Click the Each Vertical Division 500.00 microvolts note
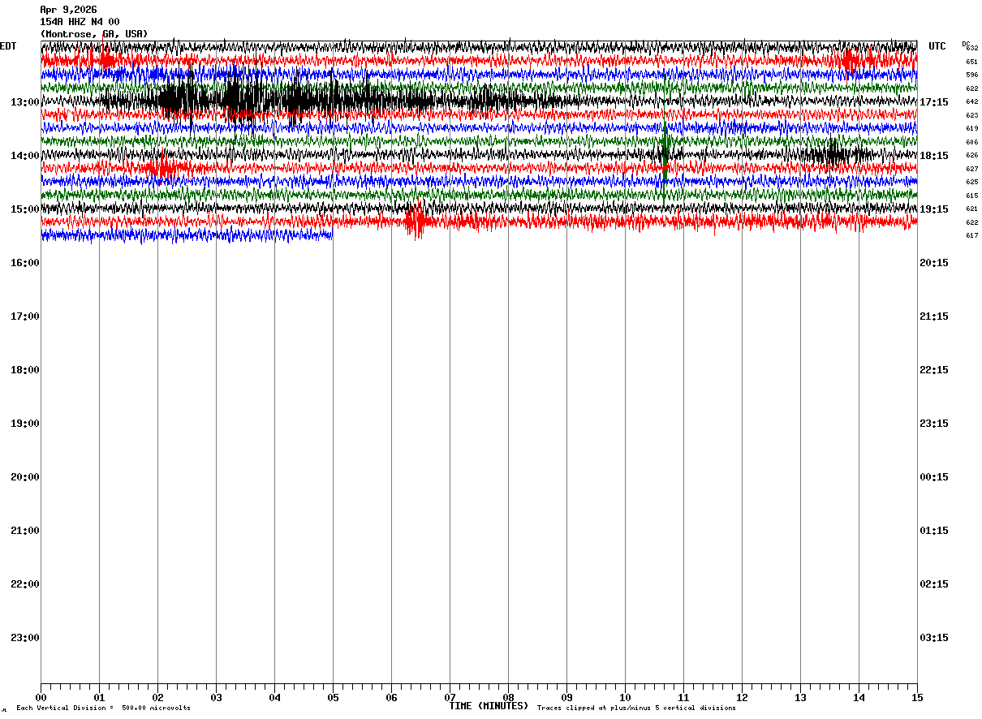The image size is (982, 719). [x=104, y=708]
